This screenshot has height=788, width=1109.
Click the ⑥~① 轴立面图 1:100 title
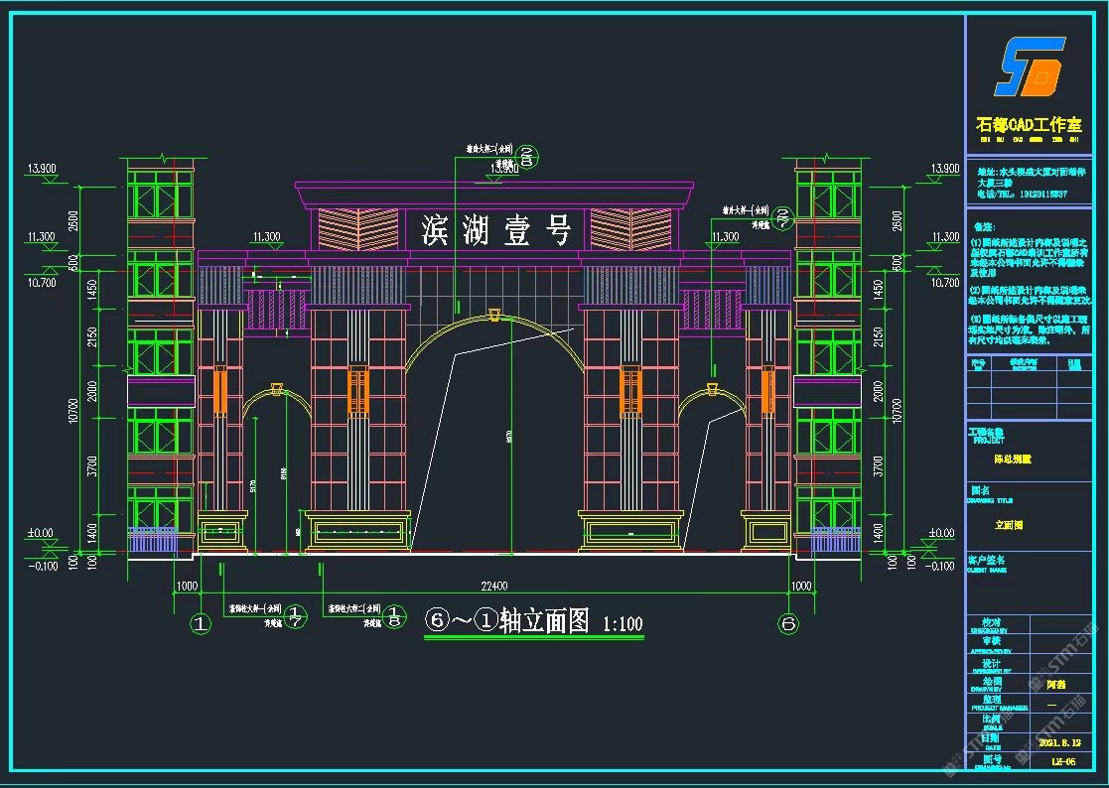pyautogui.click(x=534, y=622)
